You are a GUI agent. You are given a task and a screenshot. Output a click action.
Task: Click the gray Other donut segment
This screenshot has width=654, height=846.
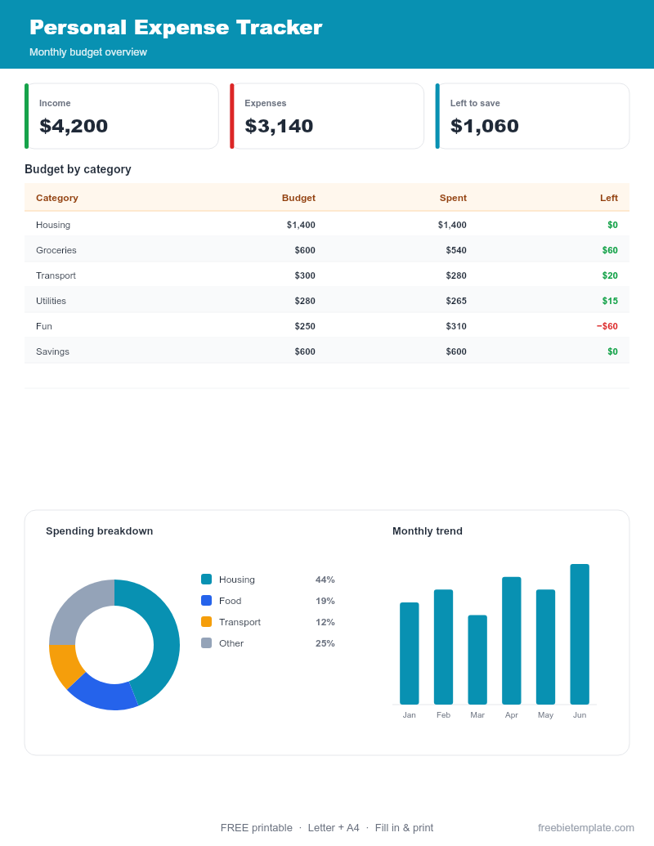(x=79, y=607)
